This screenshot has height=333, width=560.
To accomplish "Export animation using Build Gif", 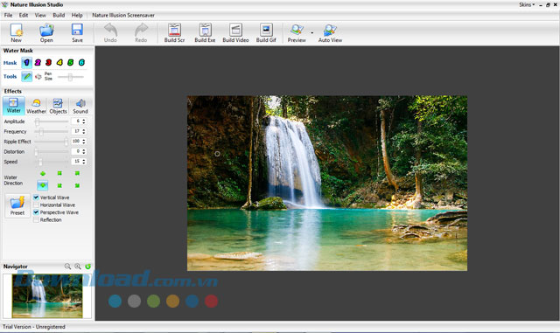I will pyautogui.click(x=266, y=33).
